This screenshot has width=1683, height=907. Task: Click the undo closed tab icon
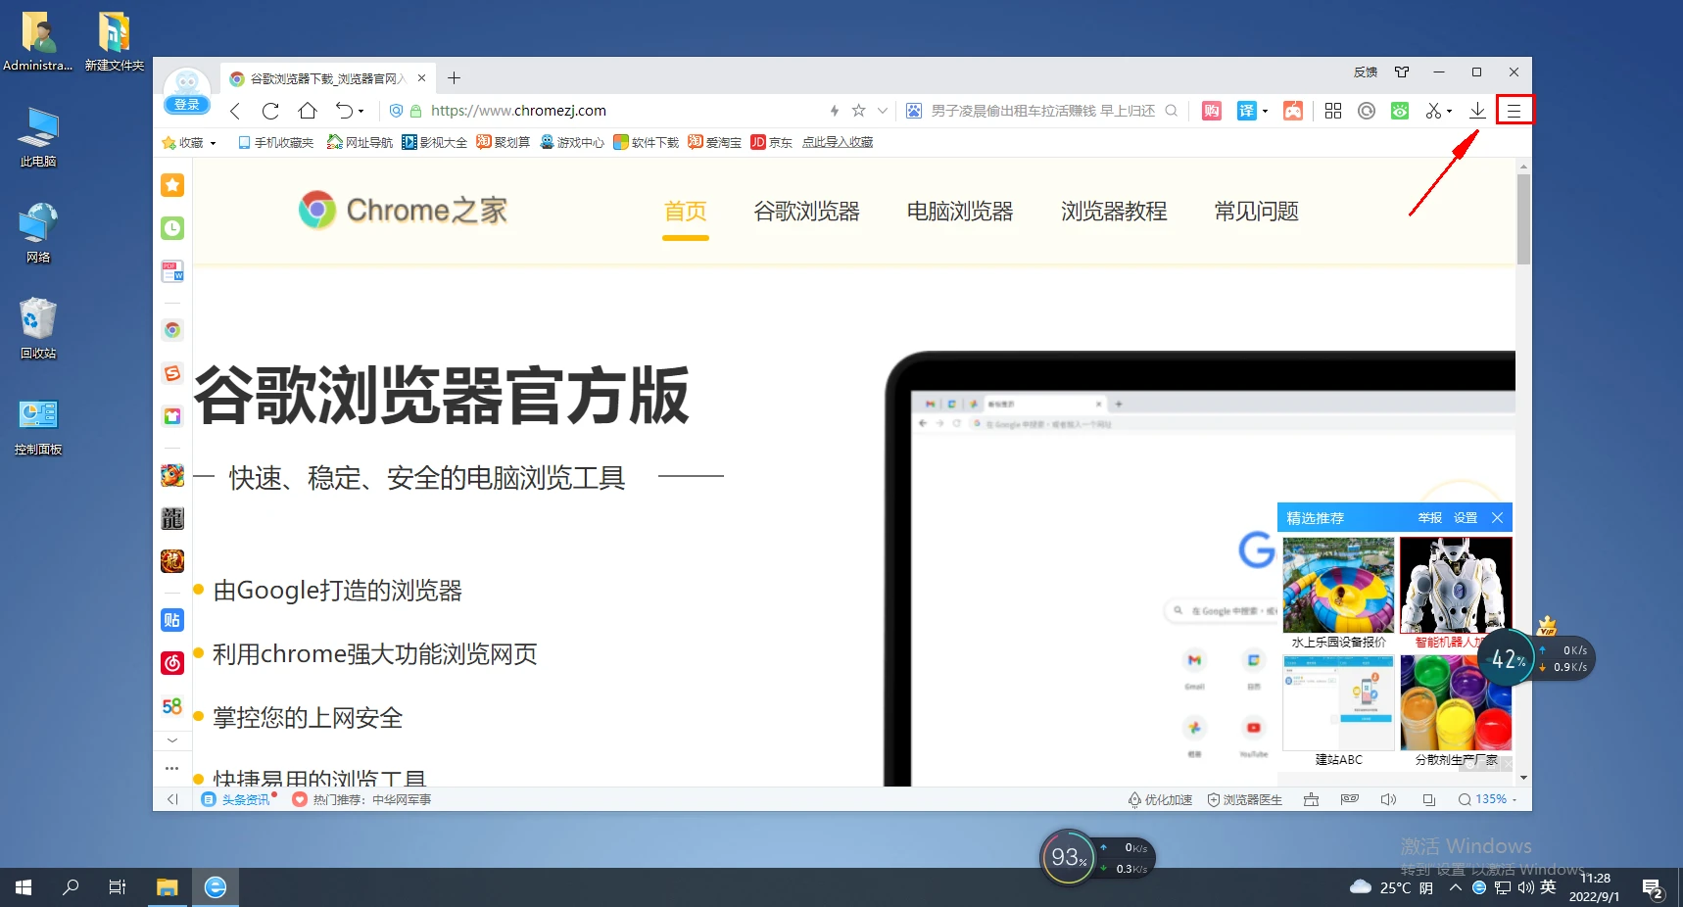[x=344, y=111]
